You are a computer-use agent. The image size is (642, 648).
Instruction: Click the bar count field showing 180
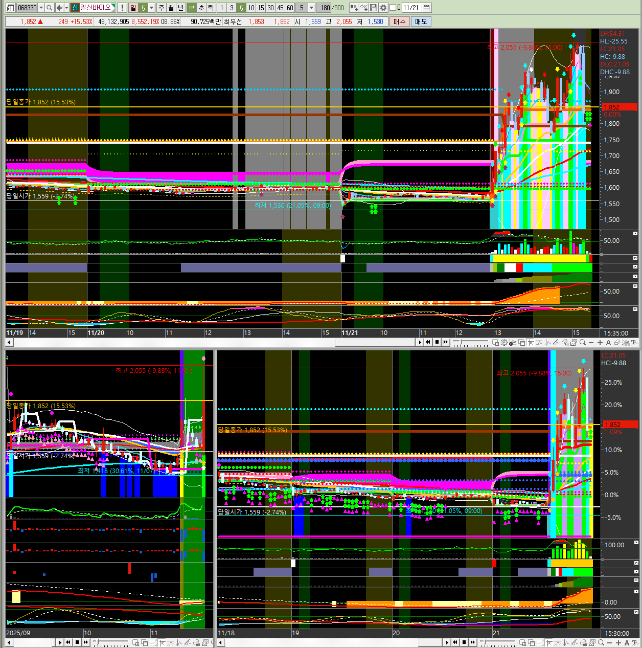coord(324,8)
